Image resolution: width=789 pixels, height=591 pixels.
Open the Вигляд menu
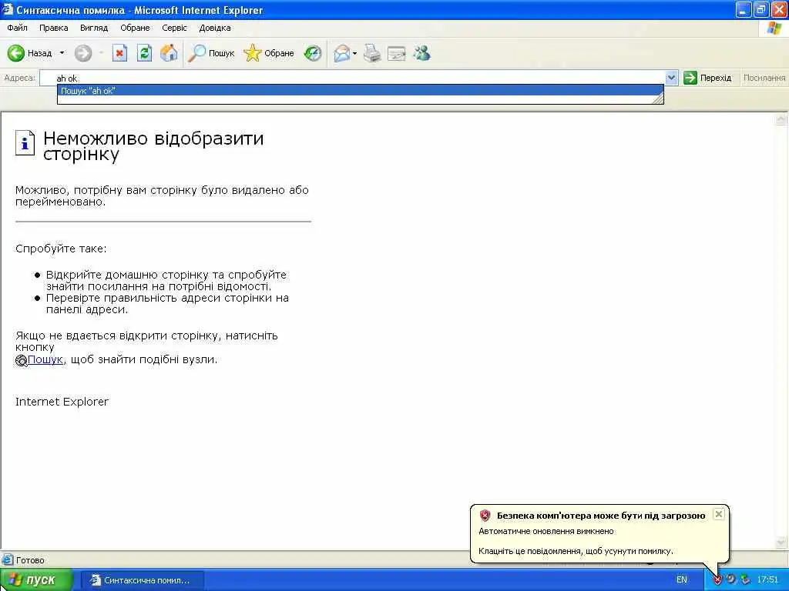coord(94,28)
